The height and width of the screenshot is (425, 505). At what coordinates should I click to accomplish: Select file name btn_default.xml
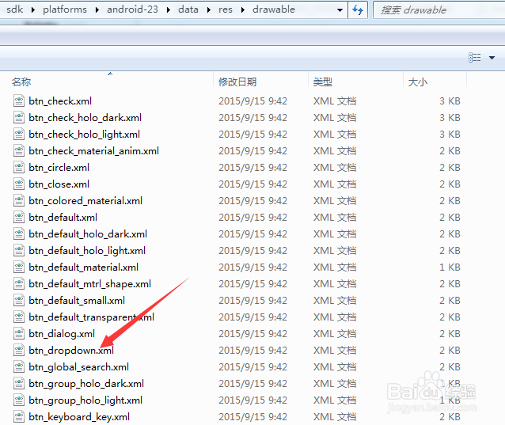pos(63,218)
